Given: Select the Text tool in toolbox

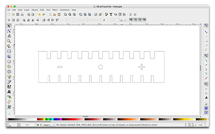Looking at the screenshot, I should click(9, 92).
